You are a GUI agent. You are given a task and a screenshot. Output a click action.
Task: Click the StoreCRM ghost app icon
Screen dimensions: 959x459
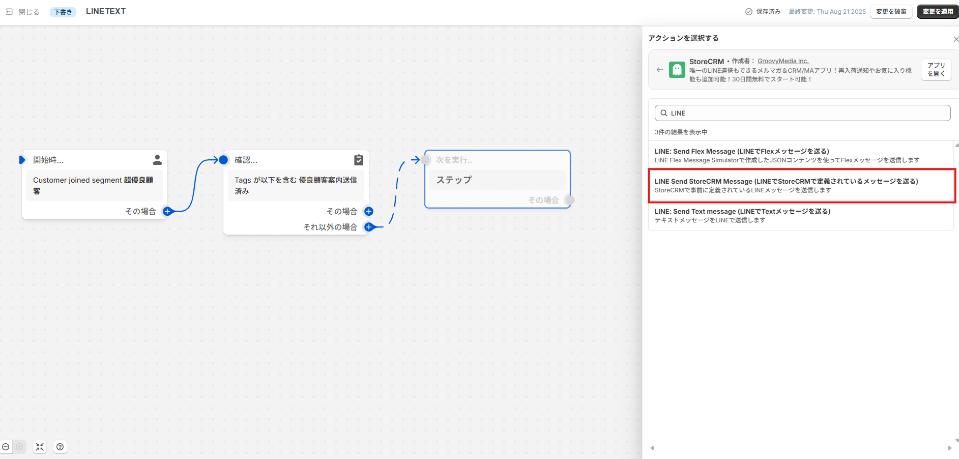coord(677,70)
